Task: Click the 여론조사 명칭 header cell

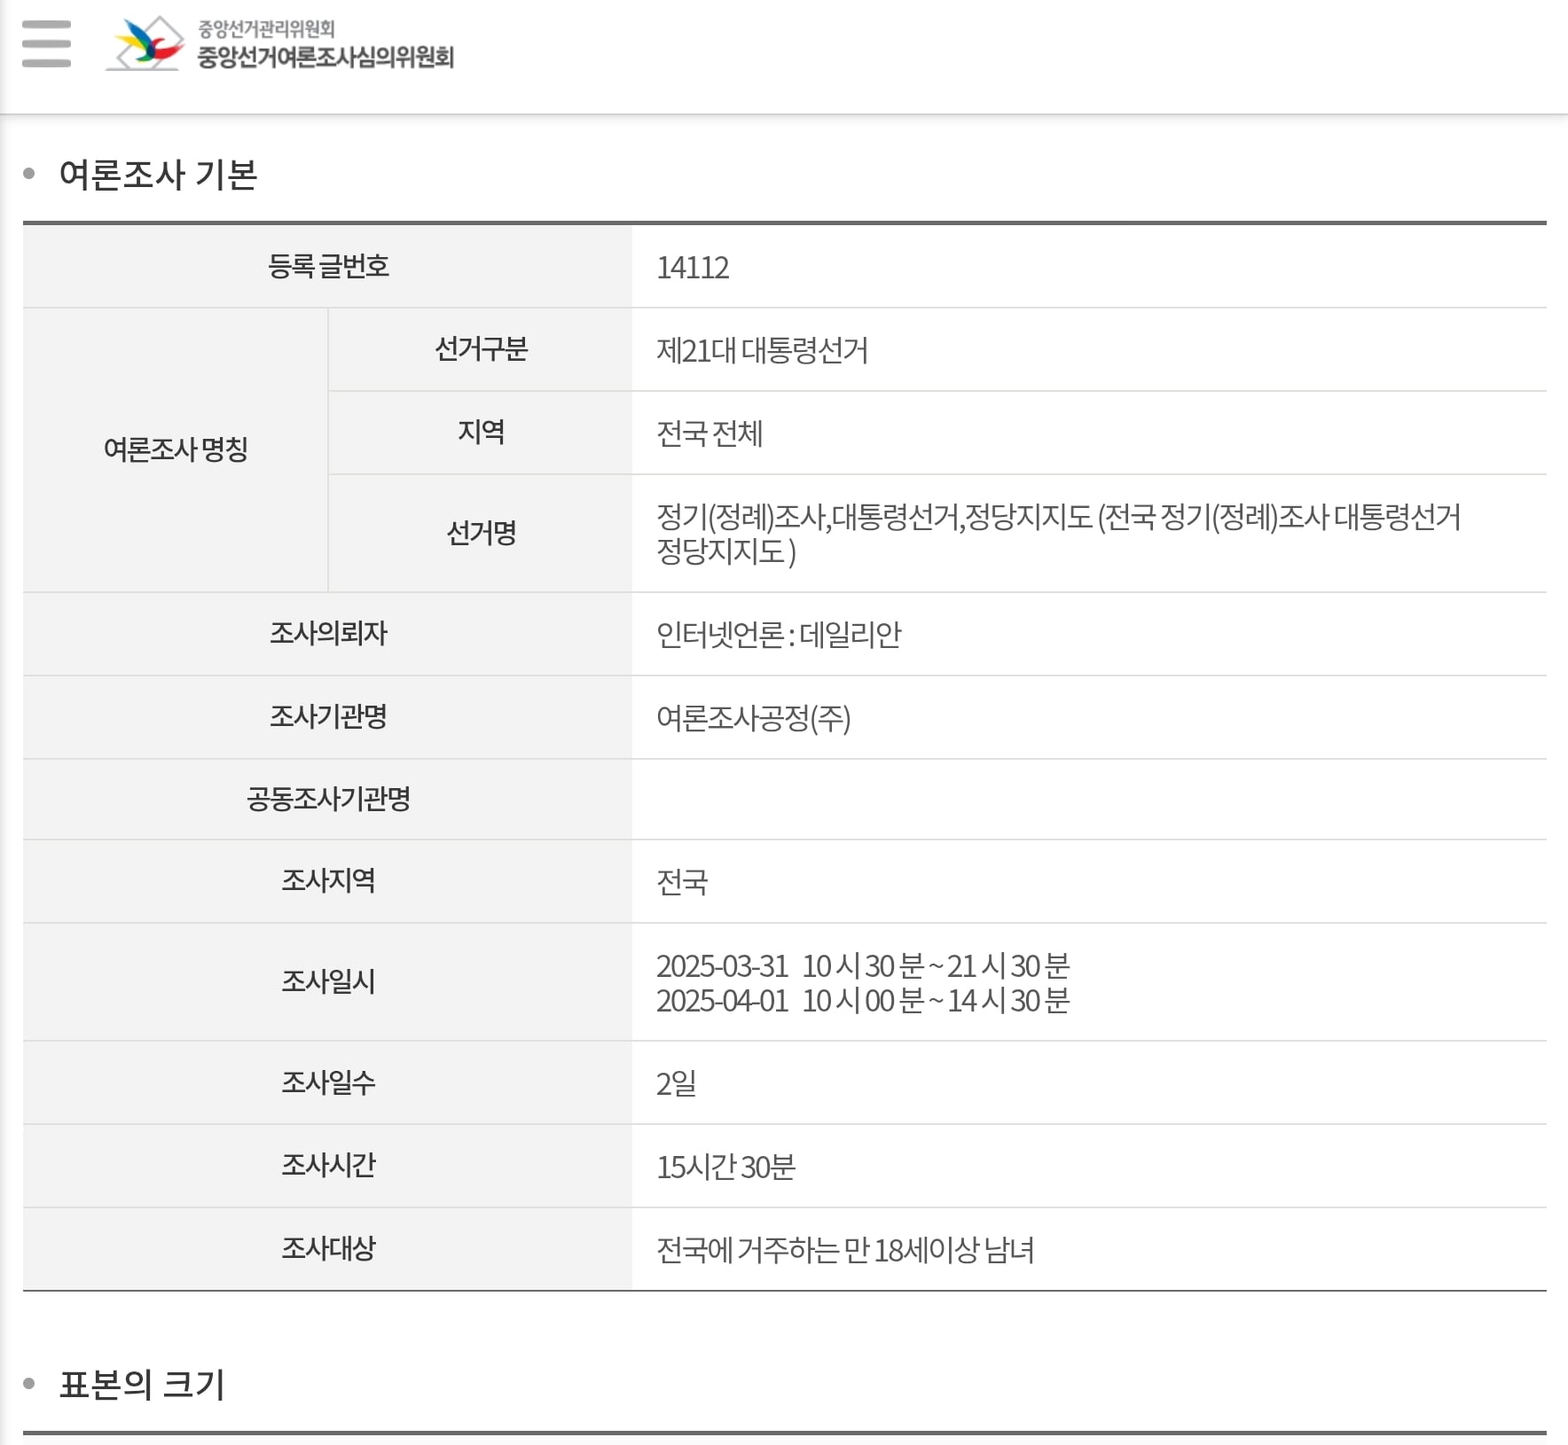Action: 176,449
